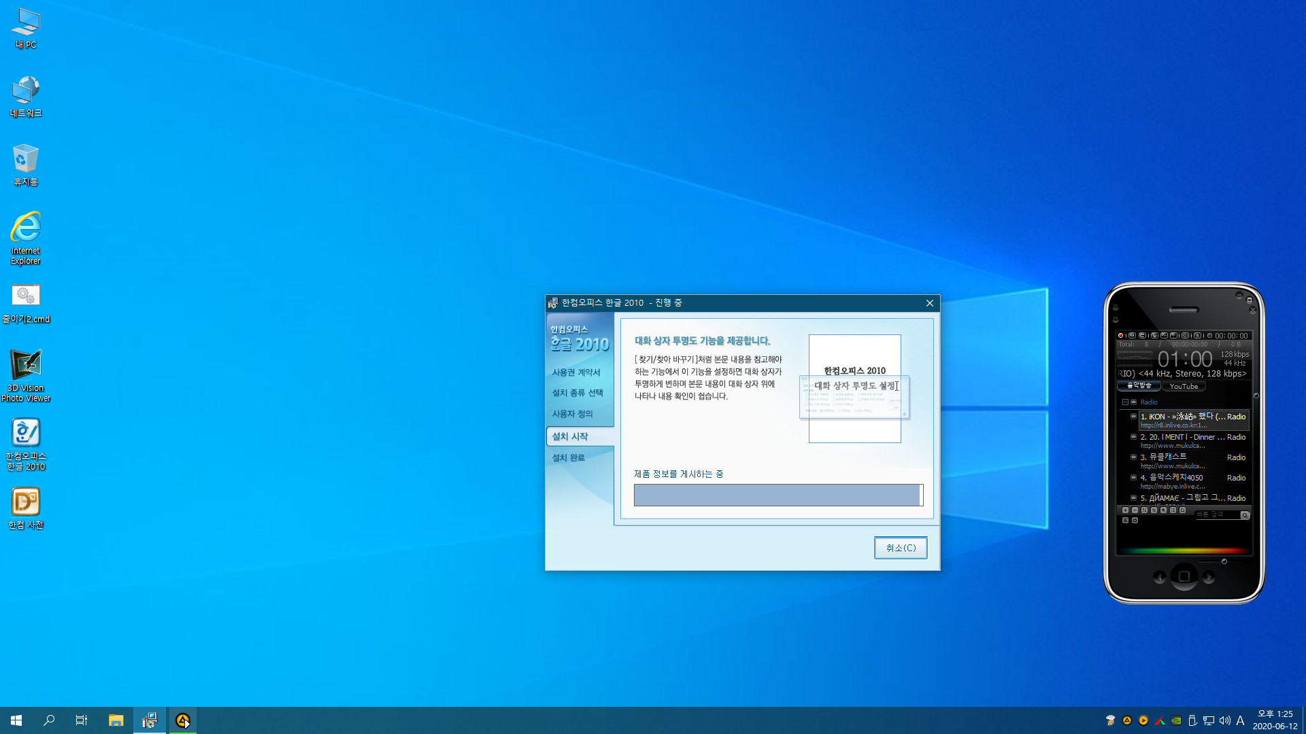Image resolution: width=1306 pixels, height=734 pixels.
Task: Switch to the 음악방송 tab in player
Action: pyautogui.click(x=1139, y=386)
